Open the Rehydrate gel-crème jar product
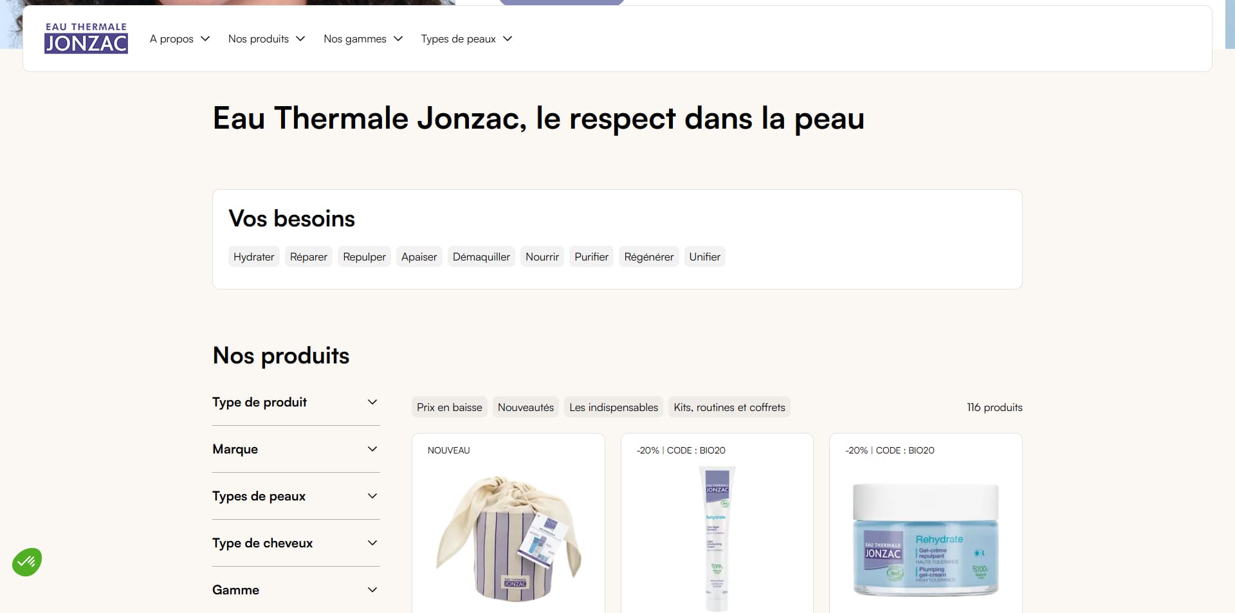Screen dimensions: 1235x613 926,539
